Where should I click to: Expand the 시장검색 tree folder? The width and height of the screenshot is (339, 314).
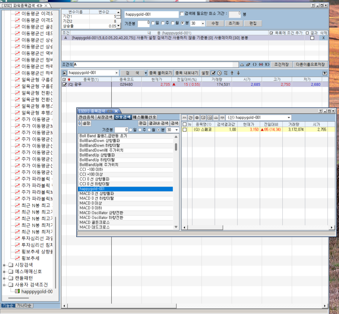[5, 264]
